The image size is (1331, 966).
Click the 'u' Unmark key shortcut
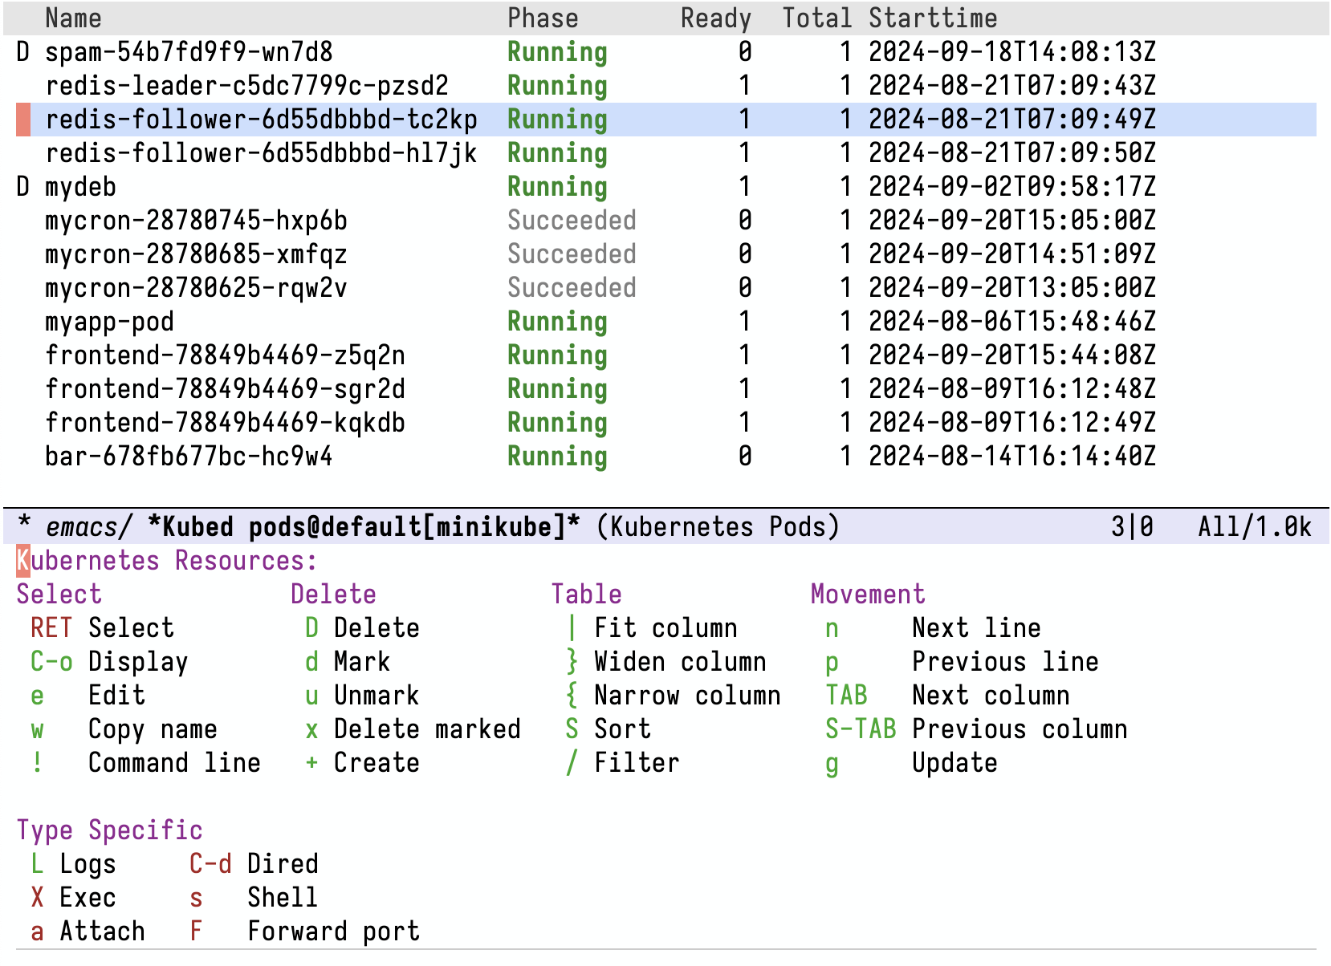pos(311,695)
